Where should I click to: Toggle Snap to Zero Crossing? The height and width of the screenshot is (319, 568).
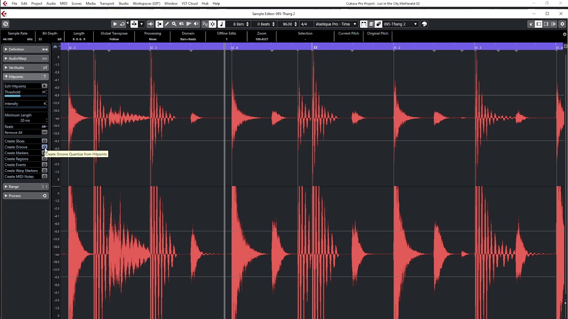(205, 24)
